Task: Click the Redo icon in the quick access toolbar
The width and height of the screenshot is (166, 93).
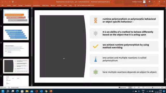Action: click(10, 2)
